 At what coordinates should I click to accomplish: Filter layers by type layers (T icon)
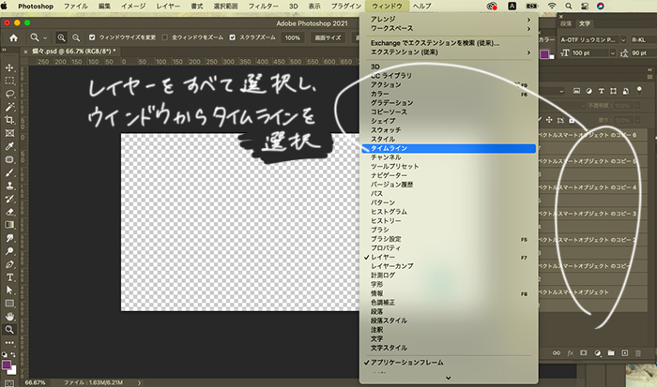pyautogui.click(x=602, y=91)
